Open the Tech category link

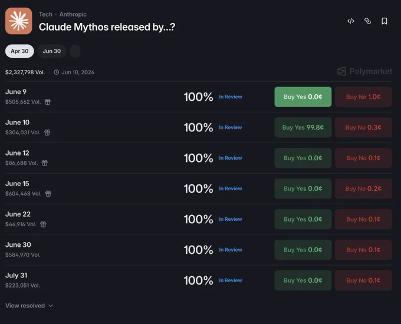click(45, 14)
